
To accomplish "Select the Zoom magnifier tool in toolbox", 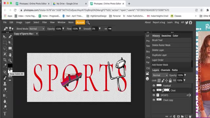I will click(10, 60).
